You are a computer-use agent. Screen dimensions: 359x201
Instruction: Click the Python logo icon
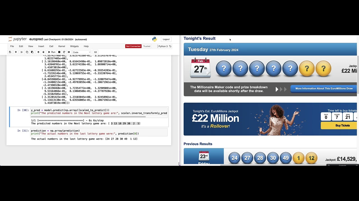(x=155, y=39)
